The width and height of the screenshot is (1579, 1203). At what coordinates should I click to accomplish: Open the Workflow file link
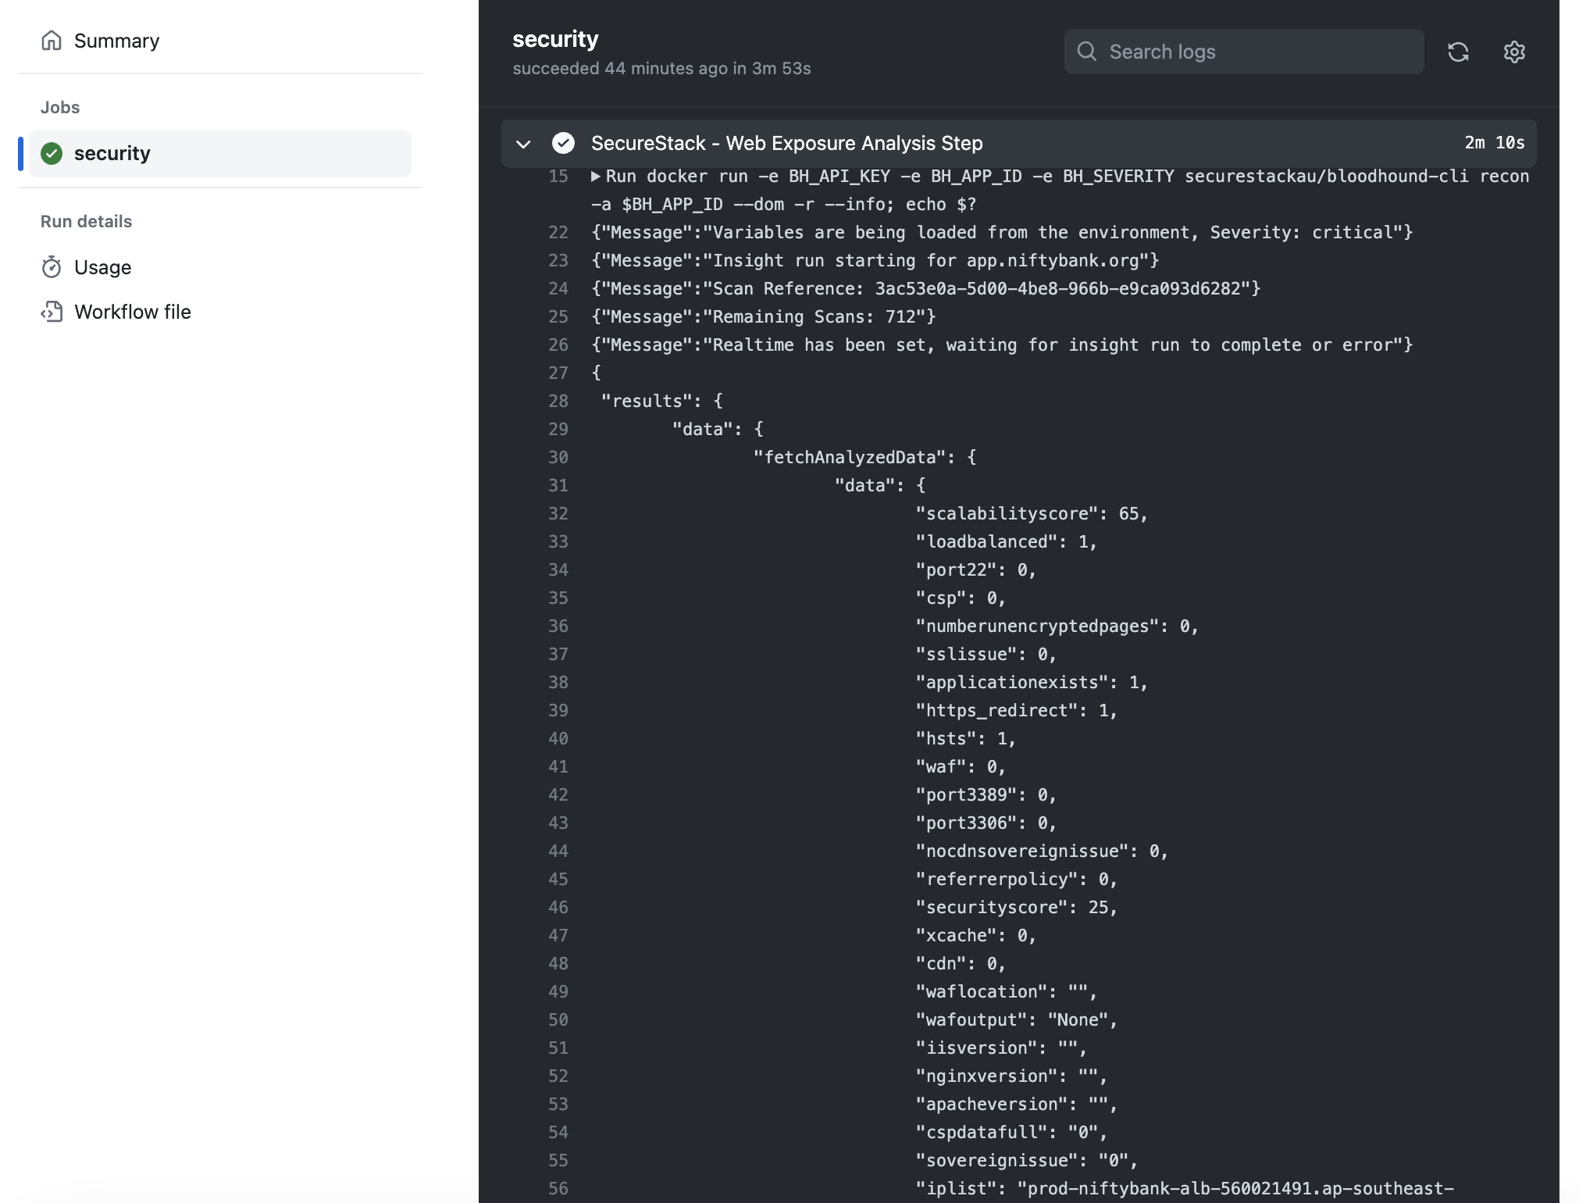(132, 312)
